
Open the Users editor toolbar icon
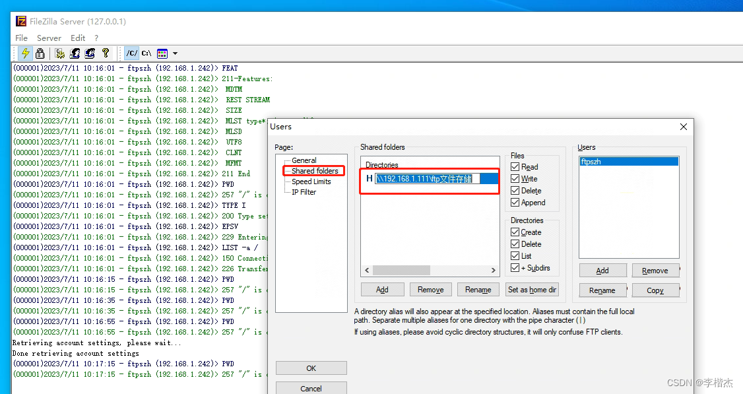coord(75,53)
